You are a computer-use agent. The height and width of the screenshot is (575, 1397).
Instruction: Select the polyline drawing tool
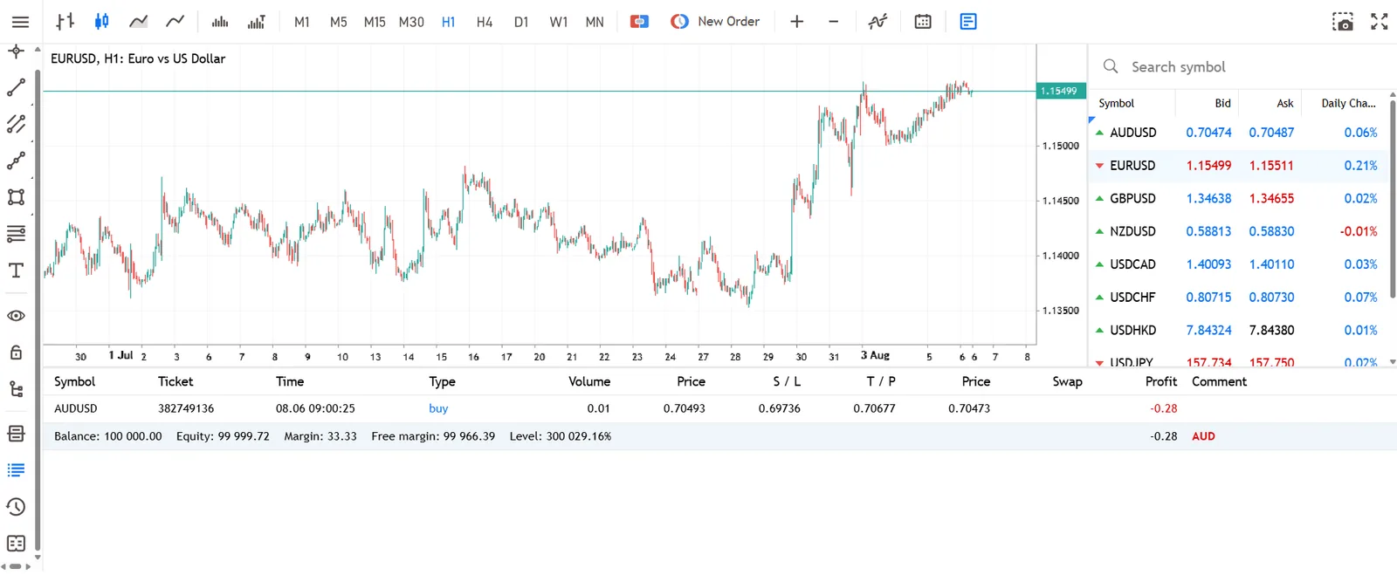tap(16, 161)
